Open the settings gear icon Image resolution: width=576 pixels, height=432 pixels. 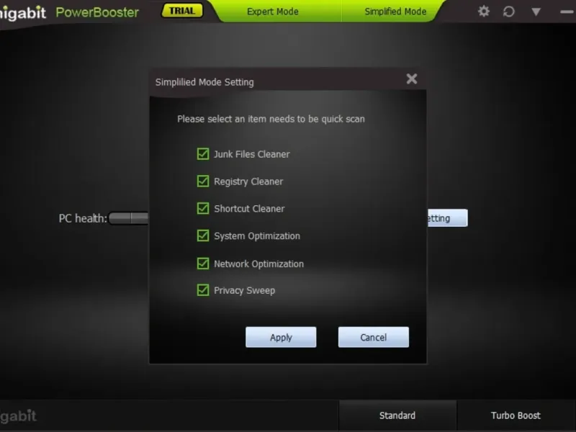click(483, 12)
